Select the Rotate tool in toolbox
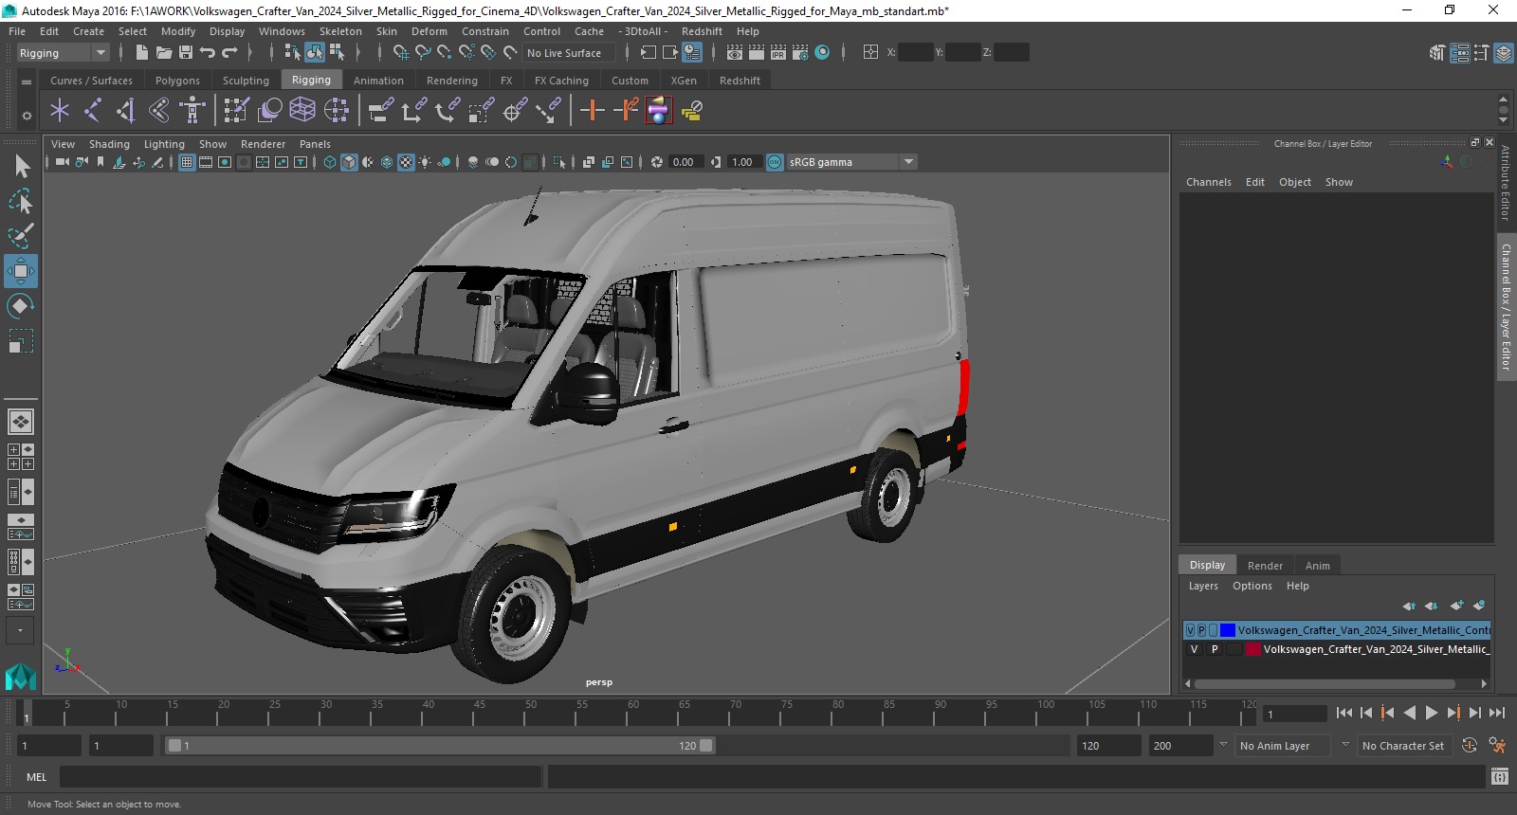This screenshot has height=815, width=1517. click(21, 305)
